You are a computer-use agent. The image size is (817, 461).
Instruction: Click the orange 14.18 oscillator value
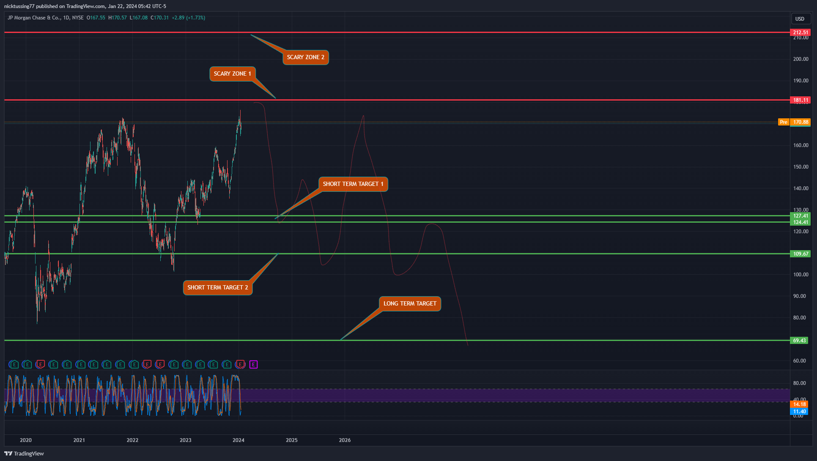(799, 404)
